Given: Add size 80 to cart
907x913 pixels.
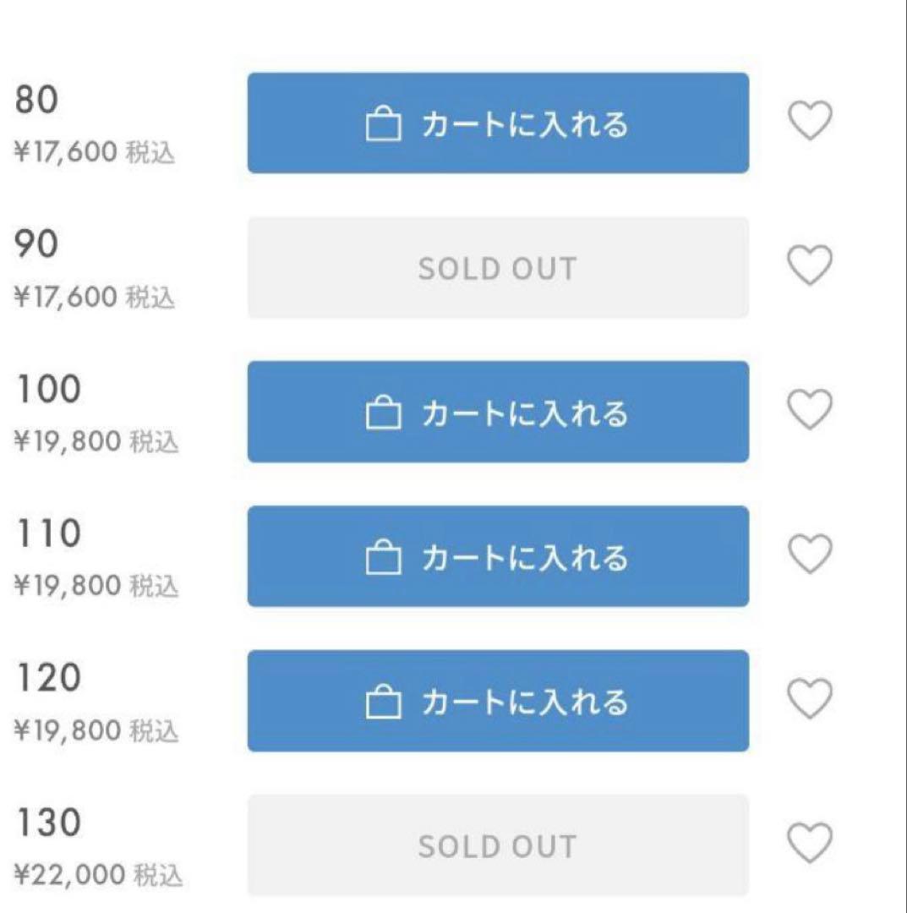Looking at the screenshot, I should pos(498,123).
